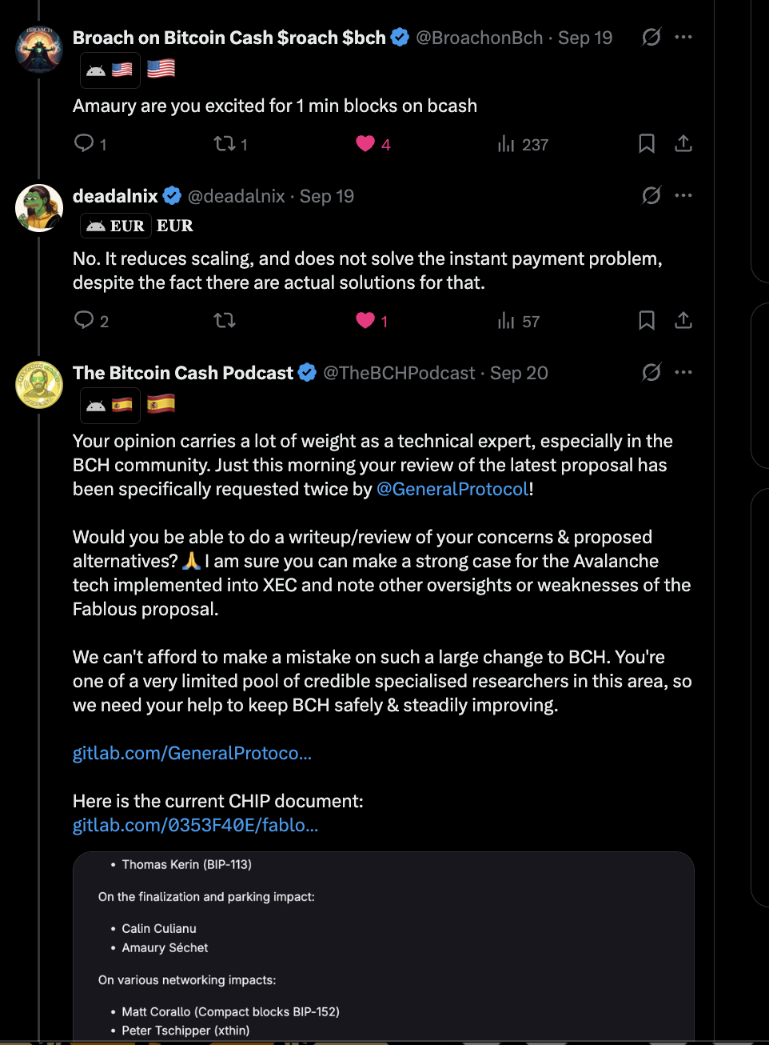769x1045 pixels.
Task: Open gitlab.com/0353F40E/fablo... CHIP link
Action: point(195,825)
